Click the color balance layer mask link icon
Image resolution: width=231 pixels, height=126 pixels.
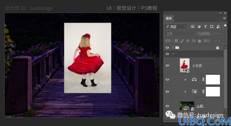click(x=203, y=80)
